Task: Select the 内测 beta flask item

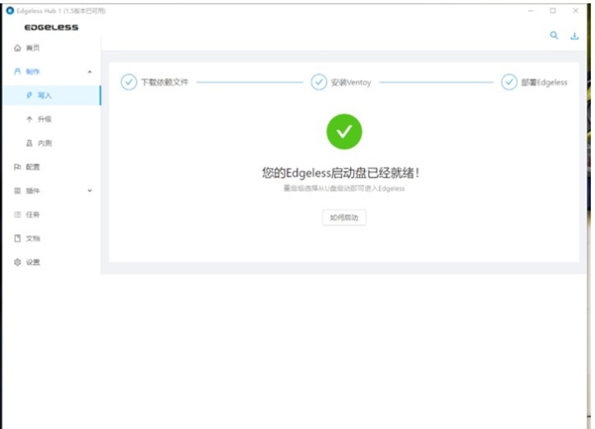Action: tap(39, 143)
